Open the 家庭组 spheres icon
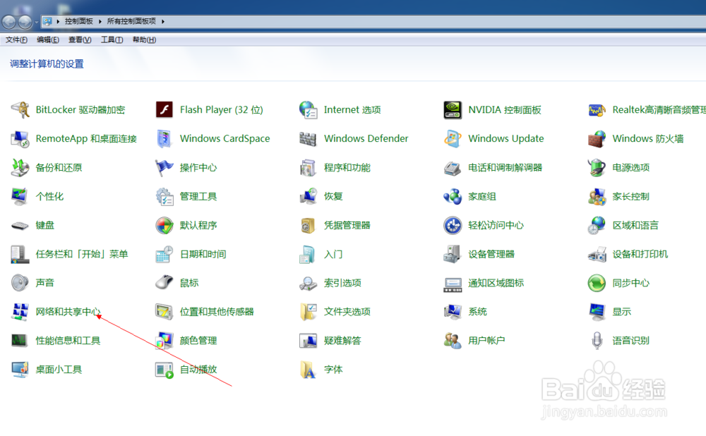The height and width of the screenshot is (436, 706). [x=453, y=197]
